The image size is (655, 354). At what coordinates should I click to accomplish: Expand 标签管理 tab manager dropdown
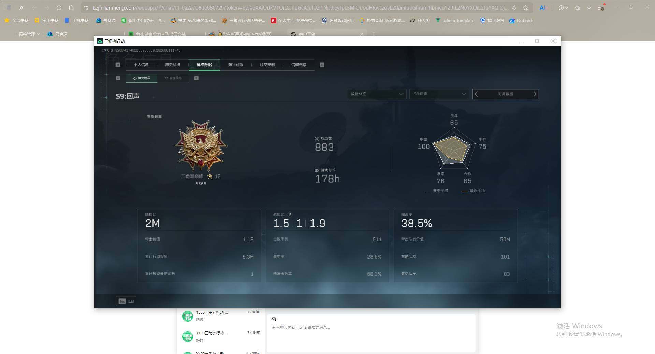tap(29, 34)
